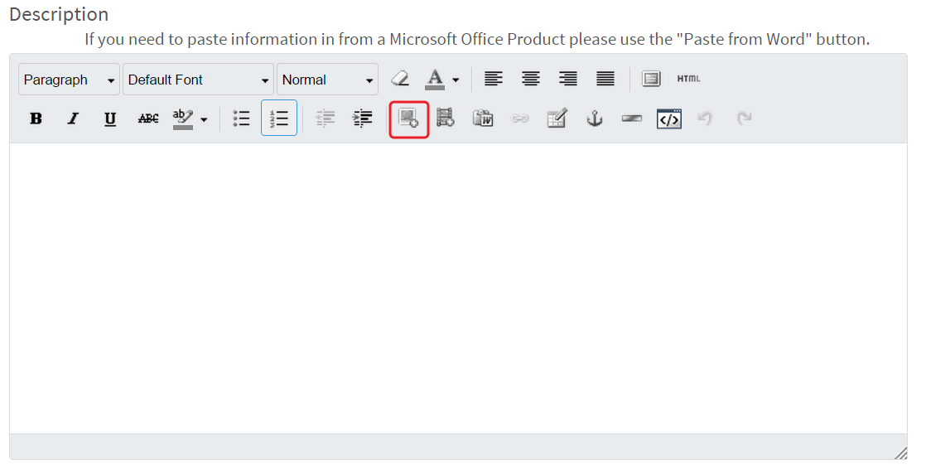
Task: Click the insert image icon highlighted in red
Action: click(408, 118)
